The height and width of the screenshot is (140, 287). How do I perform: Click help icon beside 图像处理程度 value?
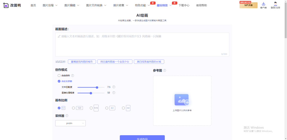click(114, 93)
